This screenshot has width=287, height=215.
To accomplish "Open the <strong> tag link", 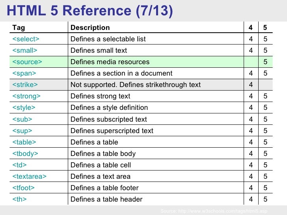I will [26, 96].
